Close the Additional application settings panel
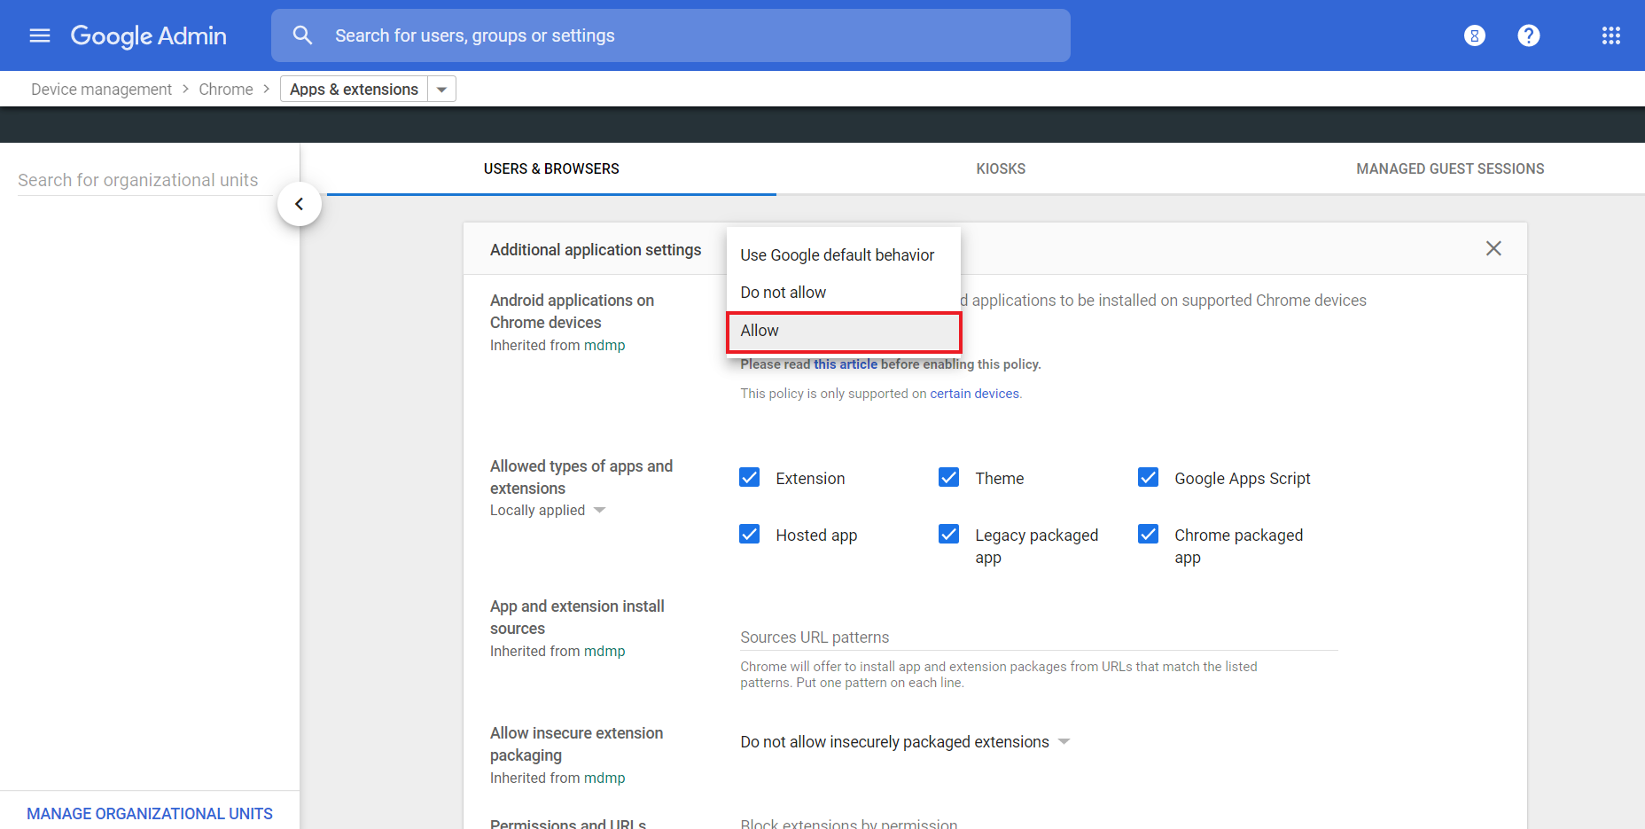Screen dimensions: 1645x829 coord(1493,248)
